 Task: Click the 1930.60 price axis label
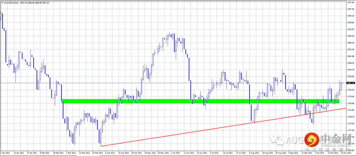(x=351, y=22)
